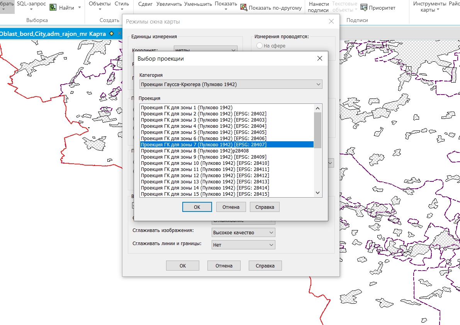Close the Режимы окна карты dialog
Viewport: 460px width, 325px height.
point(331,22)
